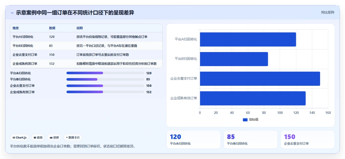This screenshot has width=345, height=159.
Task: Click the 平台B归因转化 label in the progress list
Action: point(20,79)
